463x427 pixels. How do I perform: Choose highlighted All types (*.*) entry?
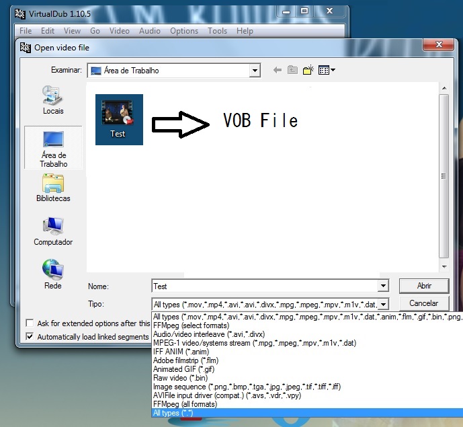307,413
